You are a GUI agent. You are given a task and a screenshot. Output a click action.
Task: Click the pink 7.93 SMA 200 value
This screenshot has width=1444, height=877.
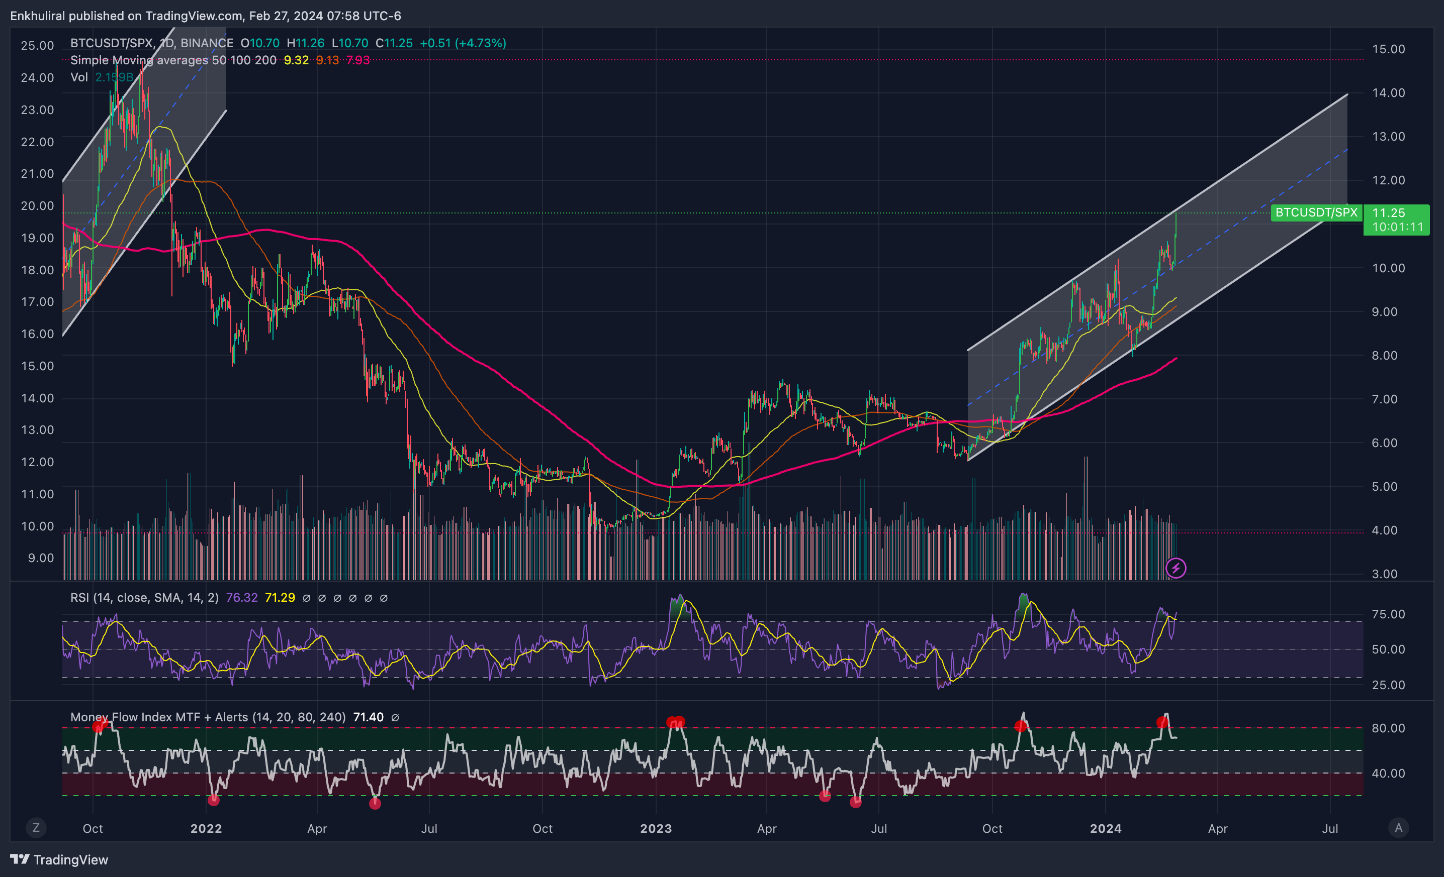357,60
